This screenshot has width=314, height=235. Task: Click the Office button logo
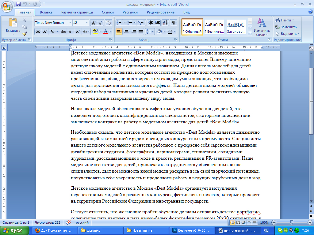pyautogui.click(x=7, y=7)
